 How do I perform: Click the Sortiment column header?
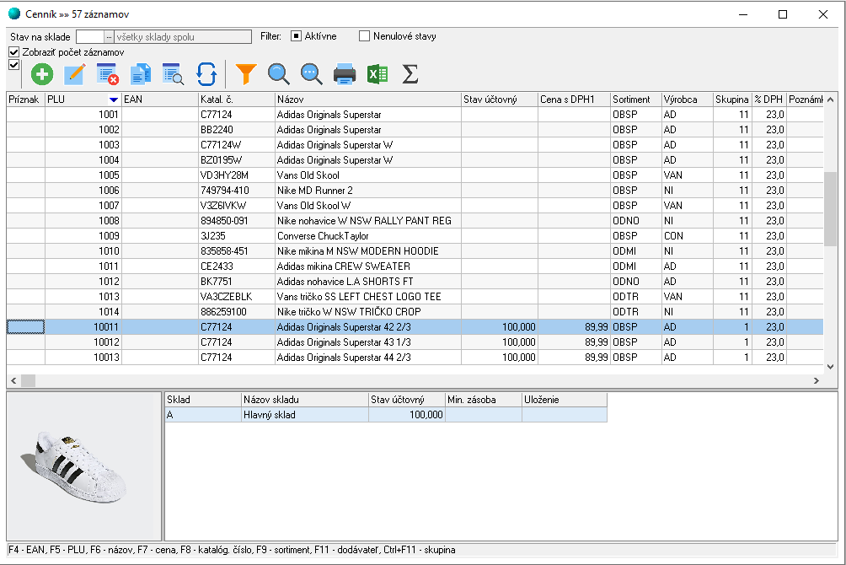pyautogui.click(x=634, y=100)
